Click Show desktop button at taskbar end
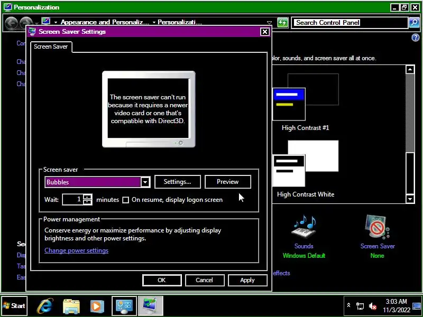The width and height of the screenshot is (423, 317). 417,306
